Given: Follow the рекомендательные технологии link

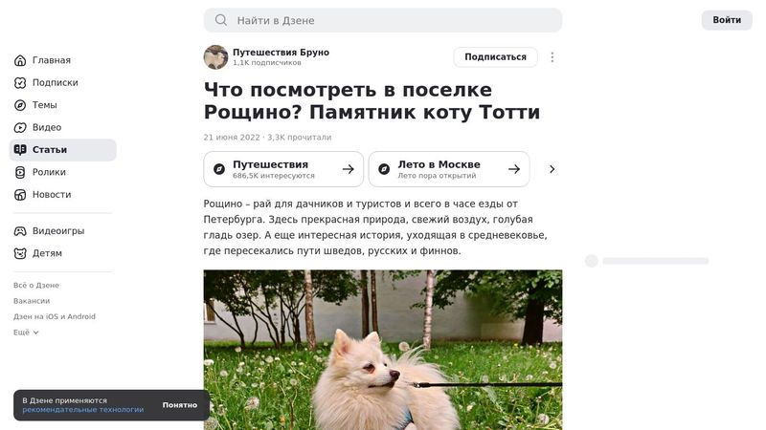Looking at the screenshot, I should click(x=83, y=410).
